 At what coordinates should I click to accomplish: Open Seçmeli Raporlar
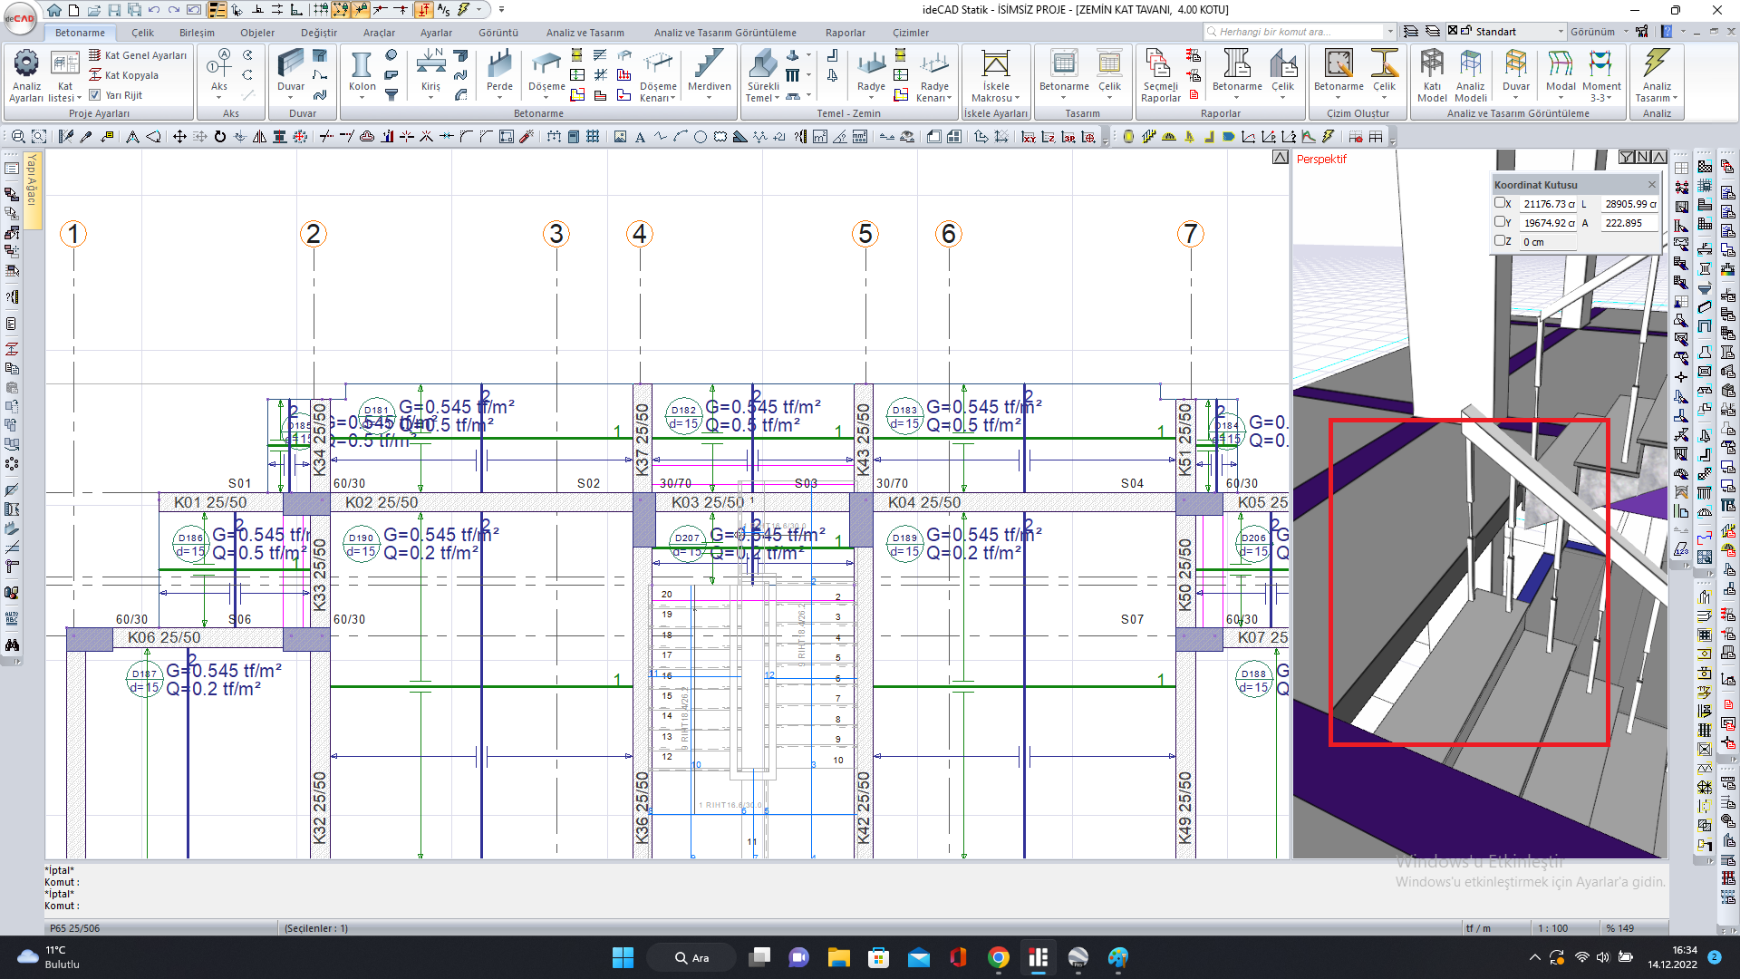tap(1160, 76)
